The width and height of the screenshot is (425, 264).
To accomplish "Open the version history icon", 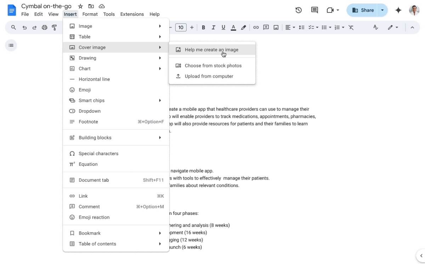I will click(x=298, y=10).
